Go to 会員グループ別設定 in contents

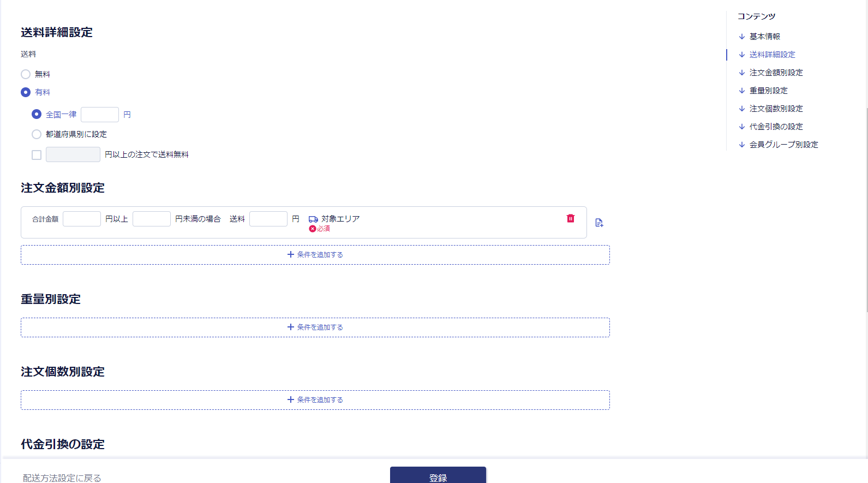coord(783,145)
